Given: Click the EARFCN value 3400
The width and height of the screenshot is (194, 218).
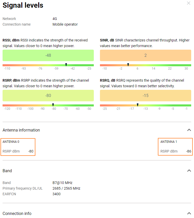Looking at the screenshot, I should [x=57, y=194].
